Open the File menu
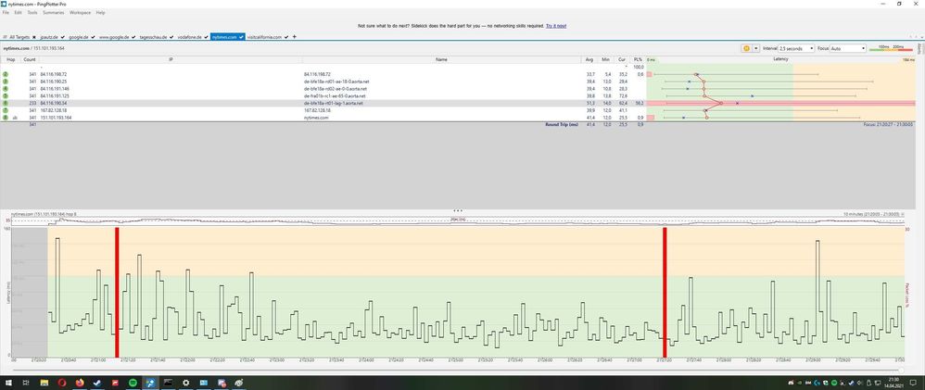This screenshot has width=925, height=390. pyautogui.click(x=6, y=12)
